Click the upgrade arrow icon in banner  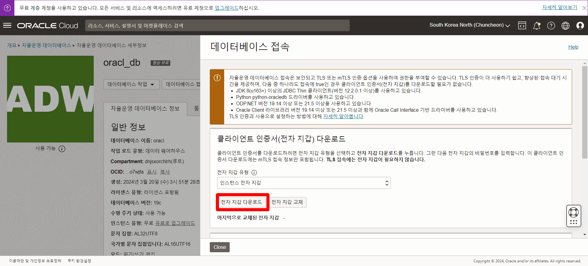pyautogui.click(x=7, y=8)
